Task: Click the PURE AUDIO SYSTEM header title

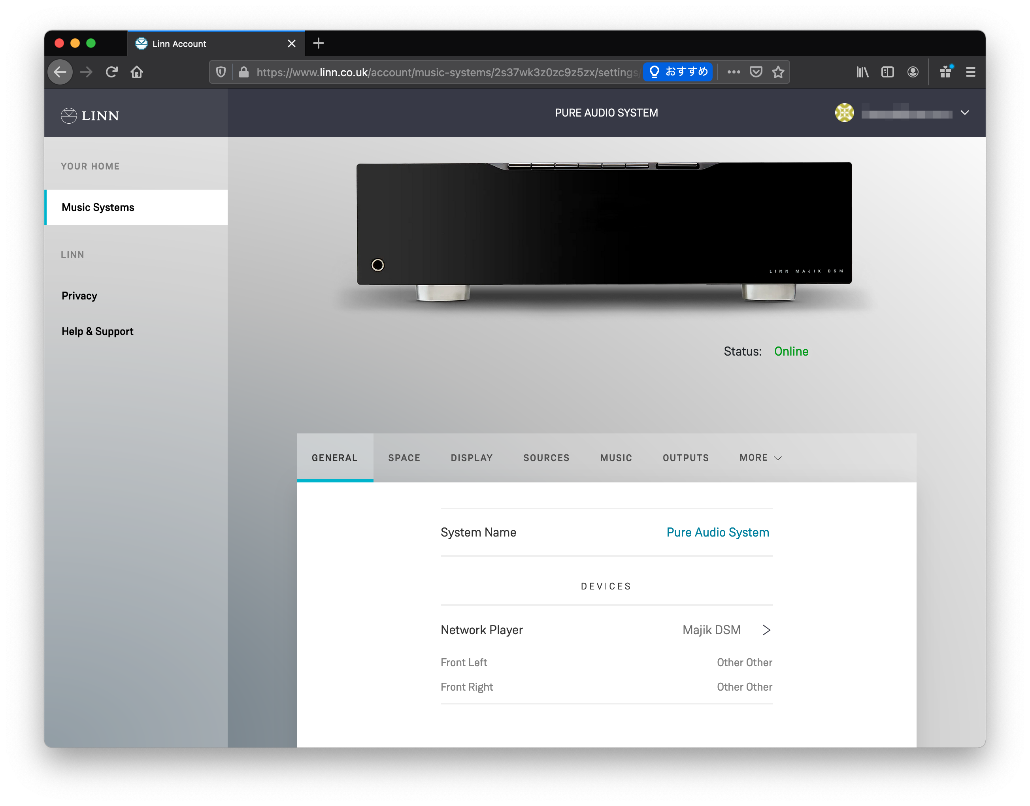Action: tap(606, 112)
